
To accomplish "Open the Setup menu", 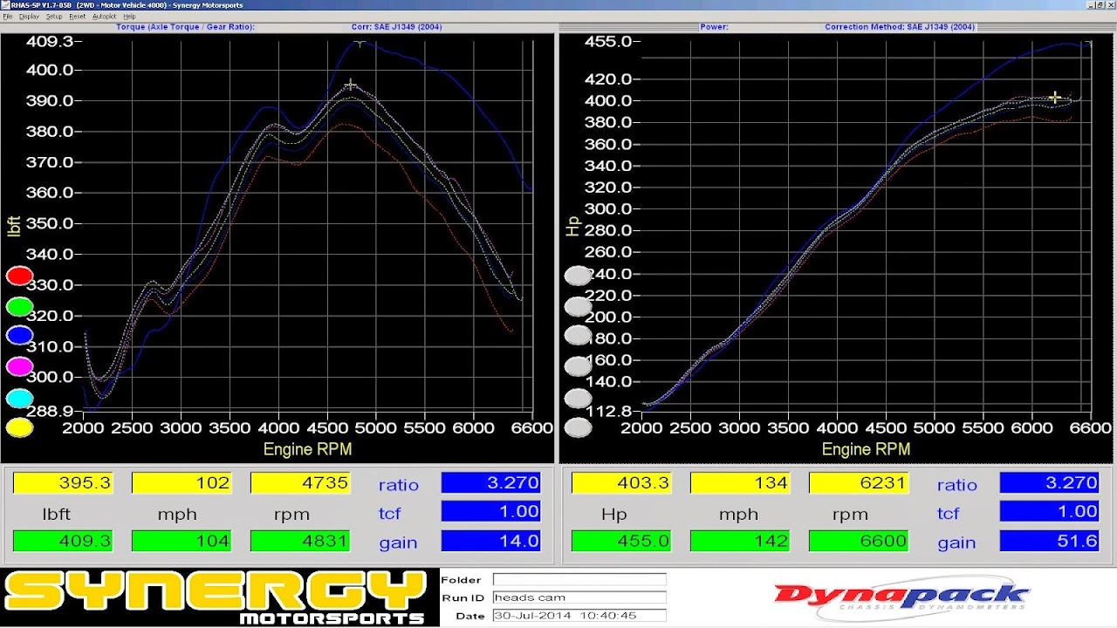I will [54, 17].
